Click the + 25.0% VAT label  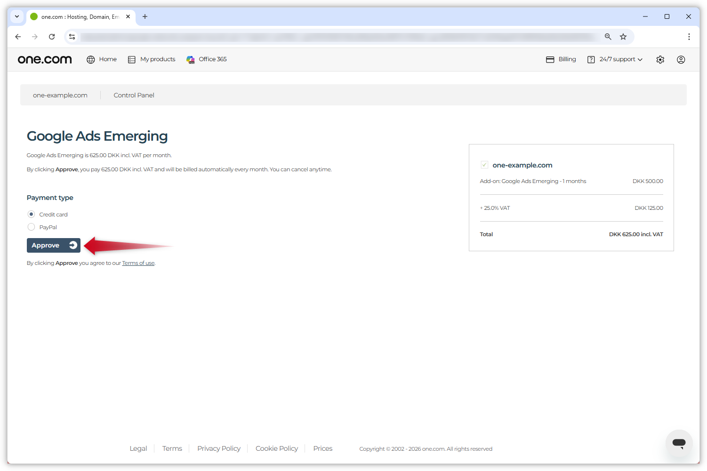495,208
